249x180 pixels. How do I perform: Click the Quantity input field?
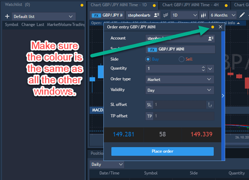click(174, 69)
